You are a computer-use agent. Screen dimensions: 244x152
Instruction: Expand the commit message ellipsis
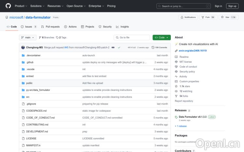click(x=113, y=47)
